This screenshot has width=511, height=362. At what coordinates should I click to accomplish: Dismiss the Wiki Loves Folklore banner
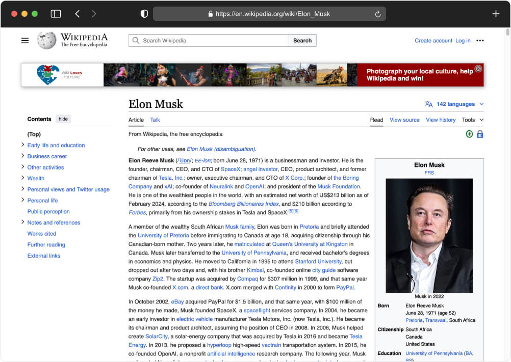point(478,69)
